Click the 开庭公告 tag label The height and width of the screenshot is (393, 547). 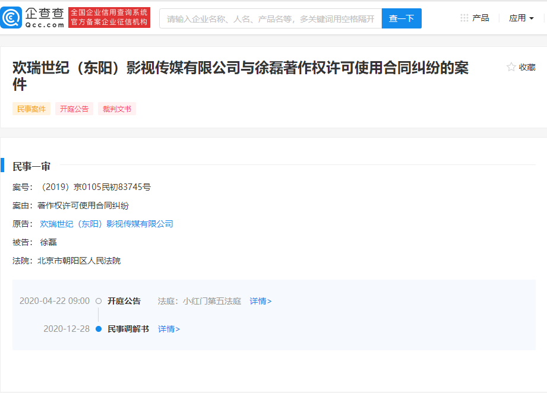(x=74, y=108)
